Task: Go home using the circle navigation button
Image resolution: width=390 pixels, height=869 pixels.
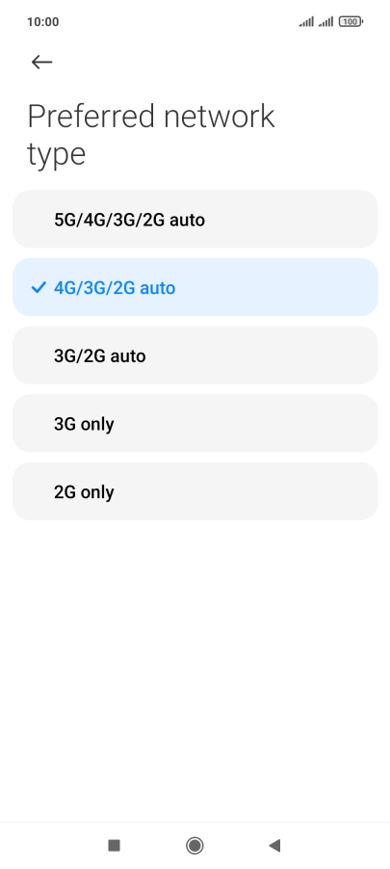Action: click(x=195, y=845)
